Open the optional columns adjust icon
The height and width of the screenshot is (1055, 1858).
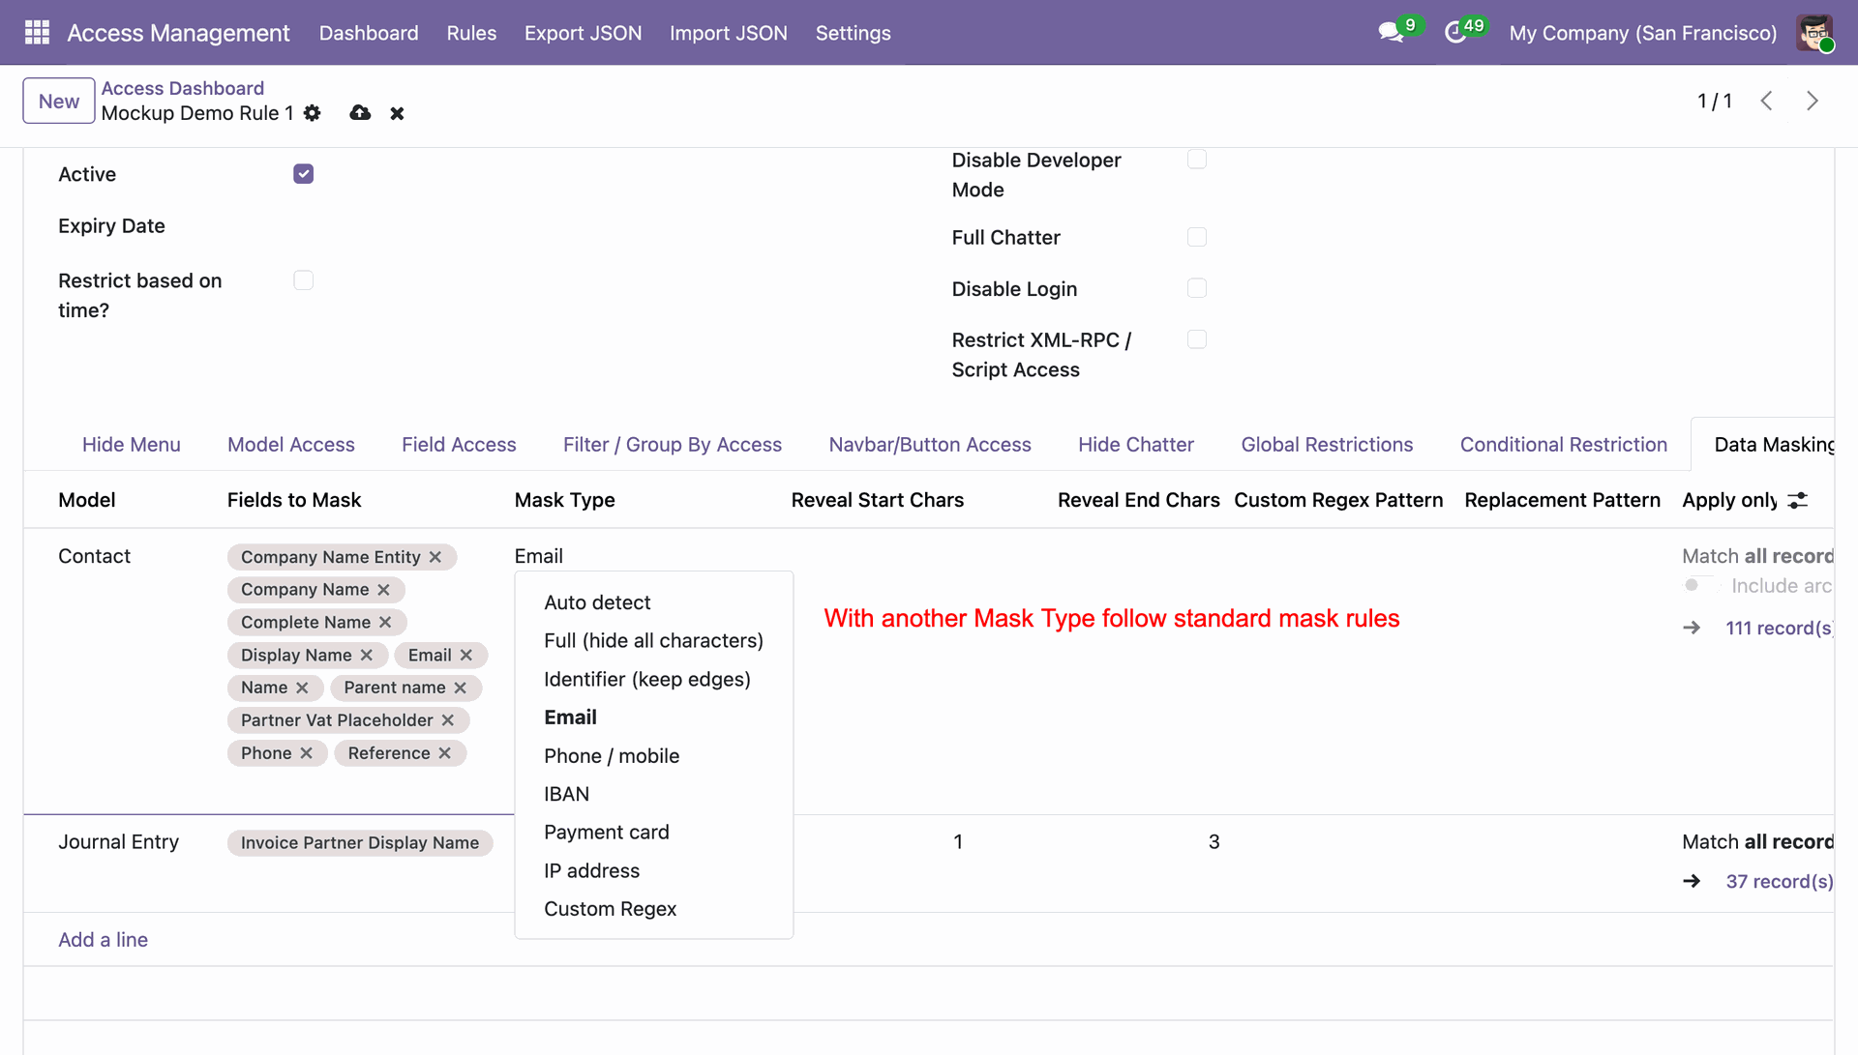(1797, 500)
